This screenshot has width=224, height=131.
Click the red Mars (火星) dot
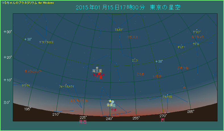click(99, 73)
